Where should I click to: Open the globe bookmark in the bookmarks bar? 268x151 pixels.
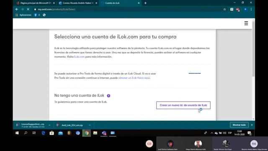(44, 15)
